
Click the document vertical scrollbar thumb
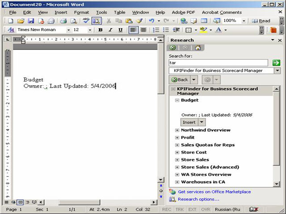[161, 68]
